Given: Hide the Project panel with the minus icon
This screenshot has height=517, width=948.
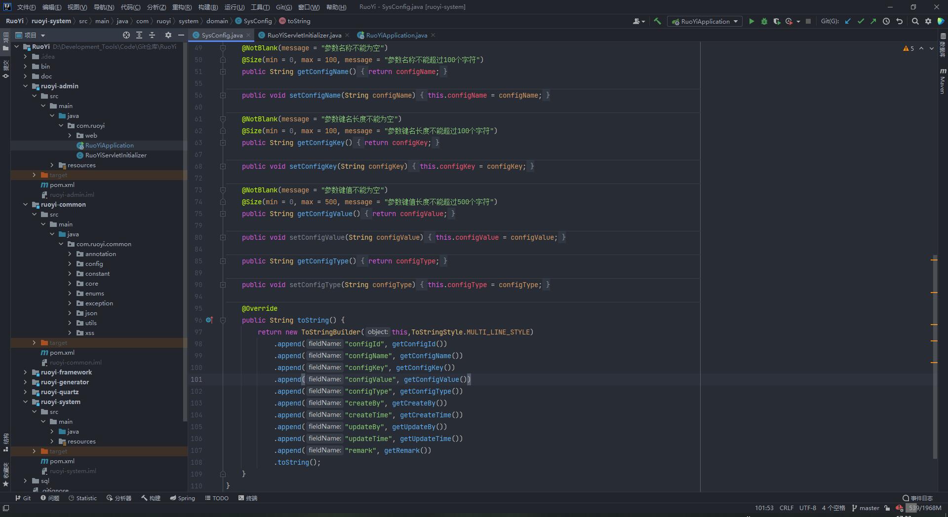Looking at the screenshot, I should [181, 35].
